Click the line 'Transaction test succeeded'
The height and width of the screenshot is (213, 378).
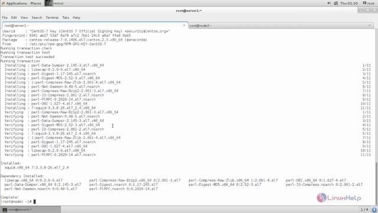point(28,57)
